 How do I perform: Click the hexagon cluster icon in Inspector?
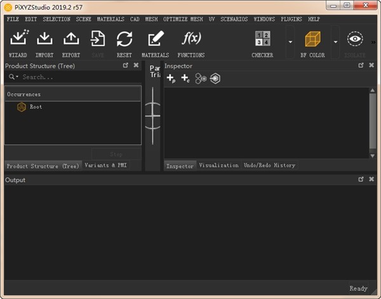(201, 79)
